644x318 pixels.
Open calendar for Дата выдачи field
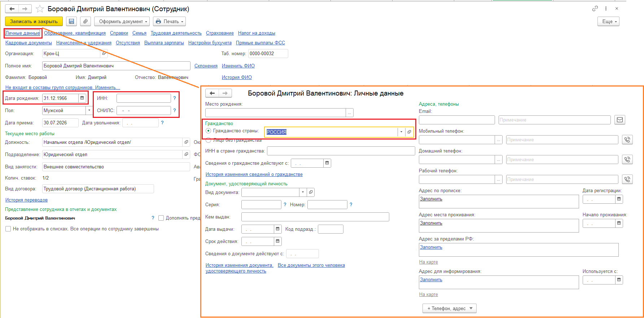click(x=278, y=229)
